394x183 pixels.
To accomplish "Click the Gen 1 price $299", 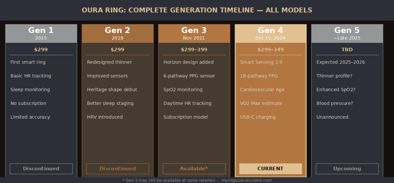I will (x=41, y=49).
